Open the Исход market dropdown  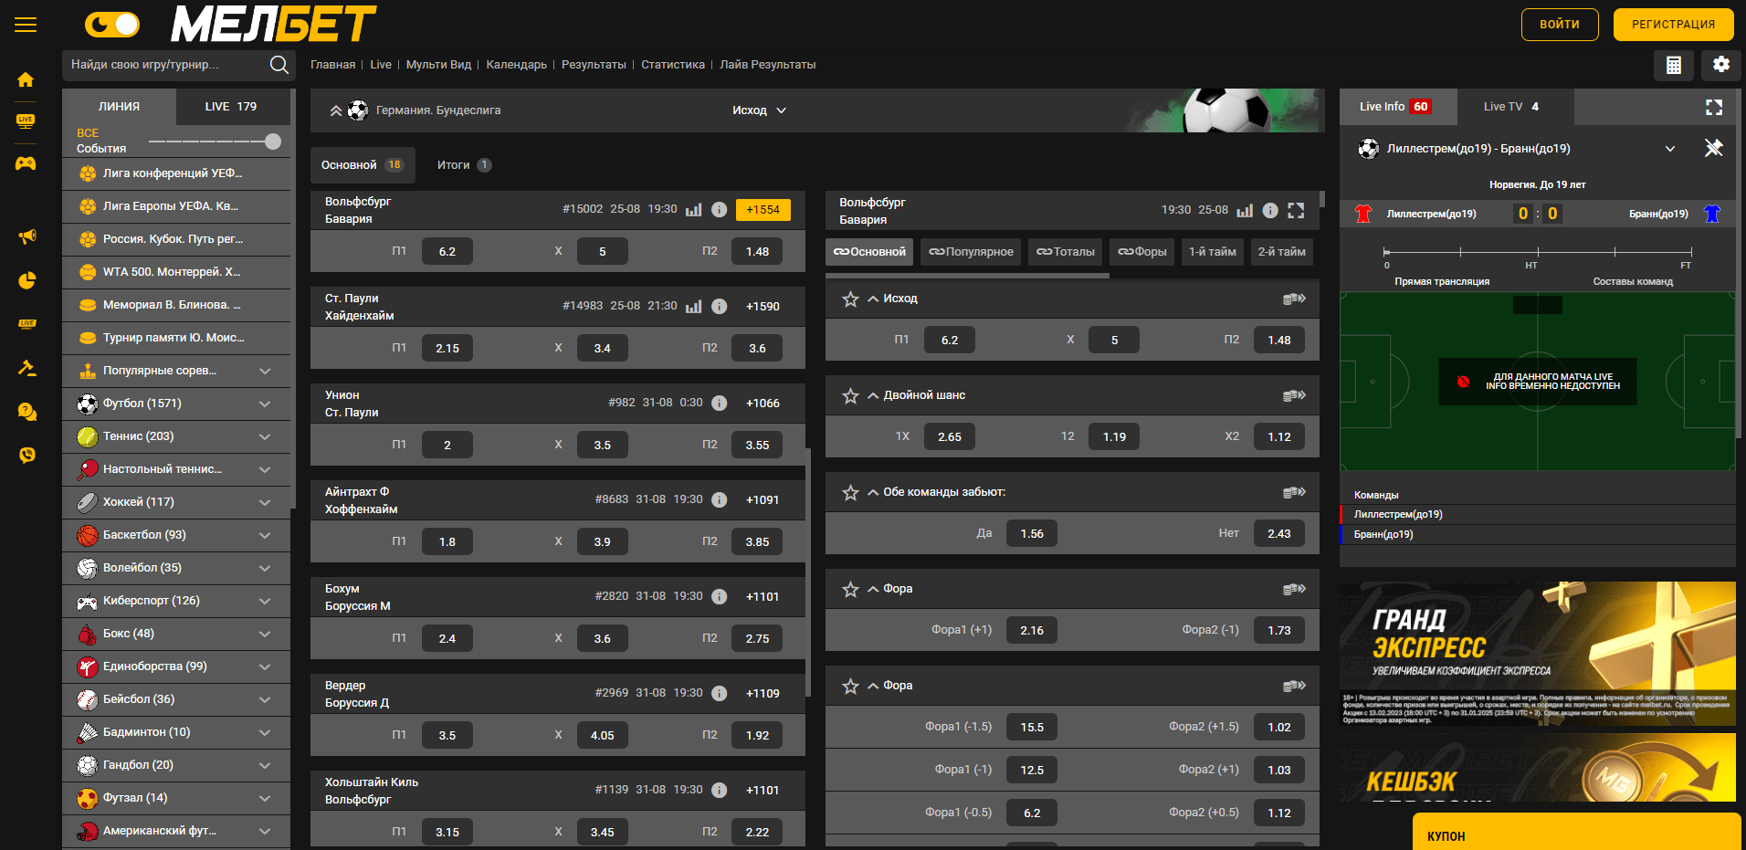(759, 110)
